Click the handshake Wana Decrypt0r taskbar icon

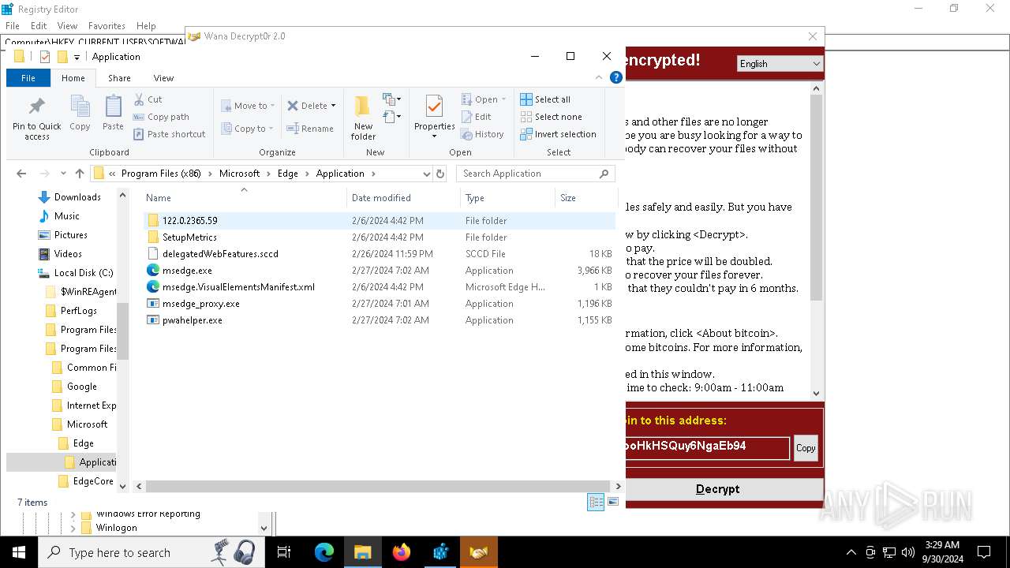click(479, 552)
